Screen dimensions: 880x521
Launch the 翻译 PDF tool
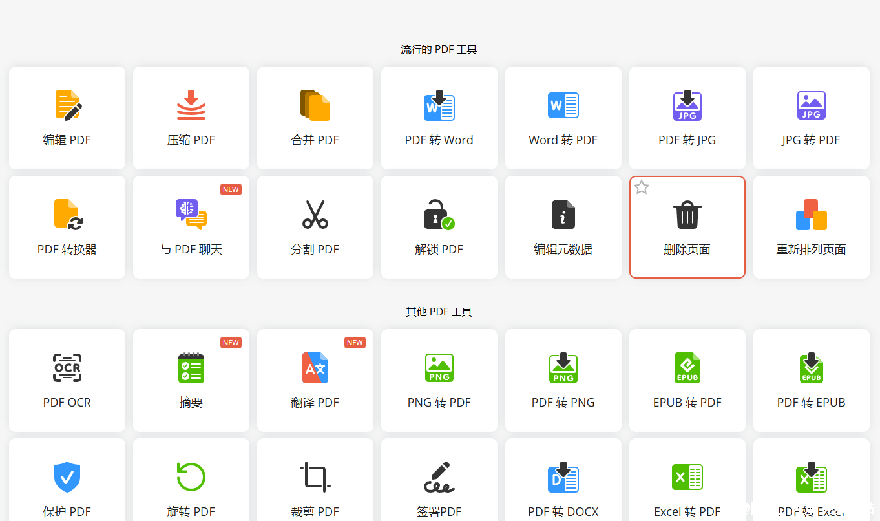coord(315,380)
